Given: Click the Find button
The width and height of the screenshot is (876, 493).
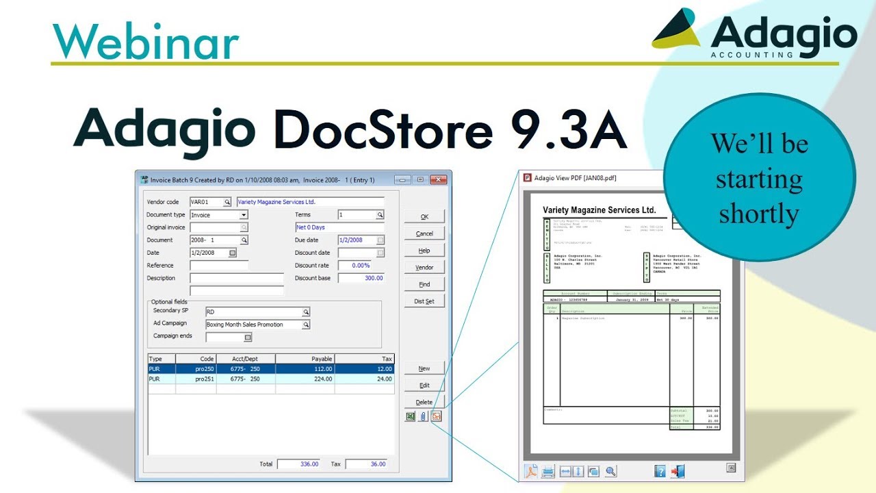Looking at the screenshot, I should click(x=424, y=284).
